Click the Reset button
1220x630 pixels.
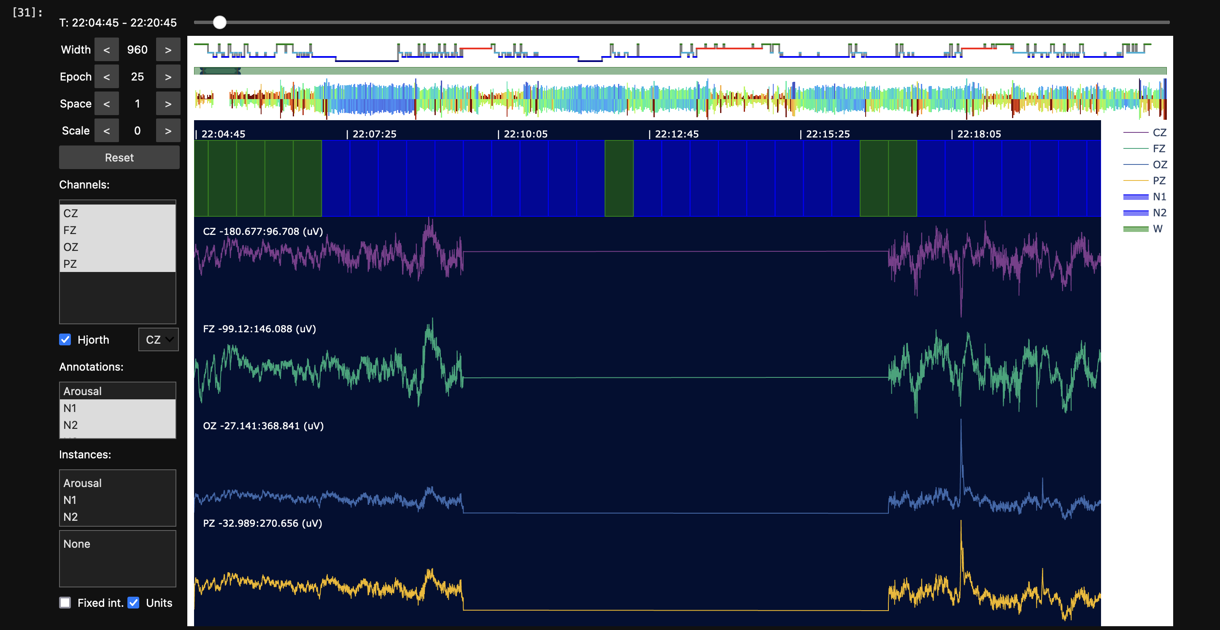[119, 158]
